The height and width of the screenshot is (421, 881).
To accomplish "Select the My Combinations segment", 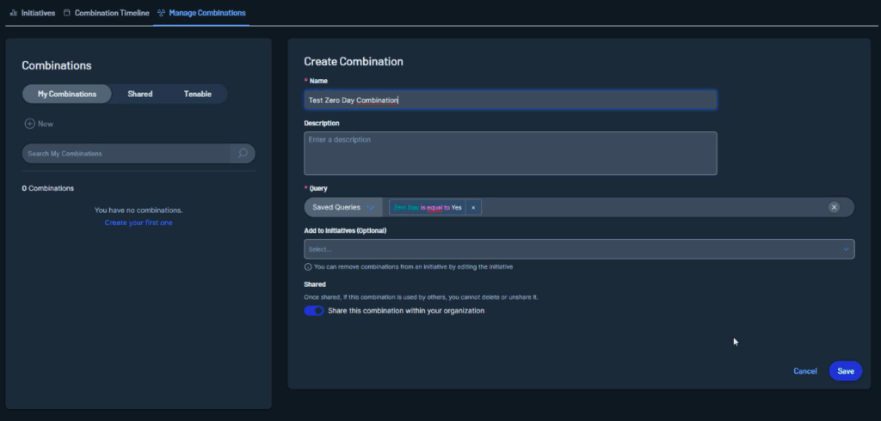I will (x=67, y=94).
